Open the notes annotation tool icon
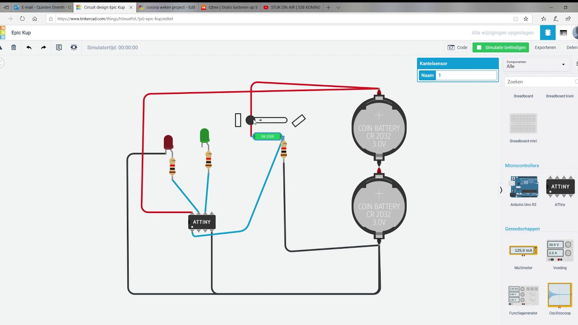Screen dimensions: 578x325 click(59, 47)
